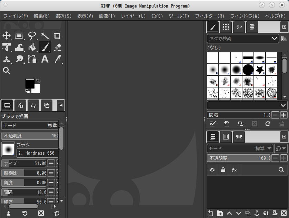Open the Fonts tab
289x218 pixels.
pos(239,27)
